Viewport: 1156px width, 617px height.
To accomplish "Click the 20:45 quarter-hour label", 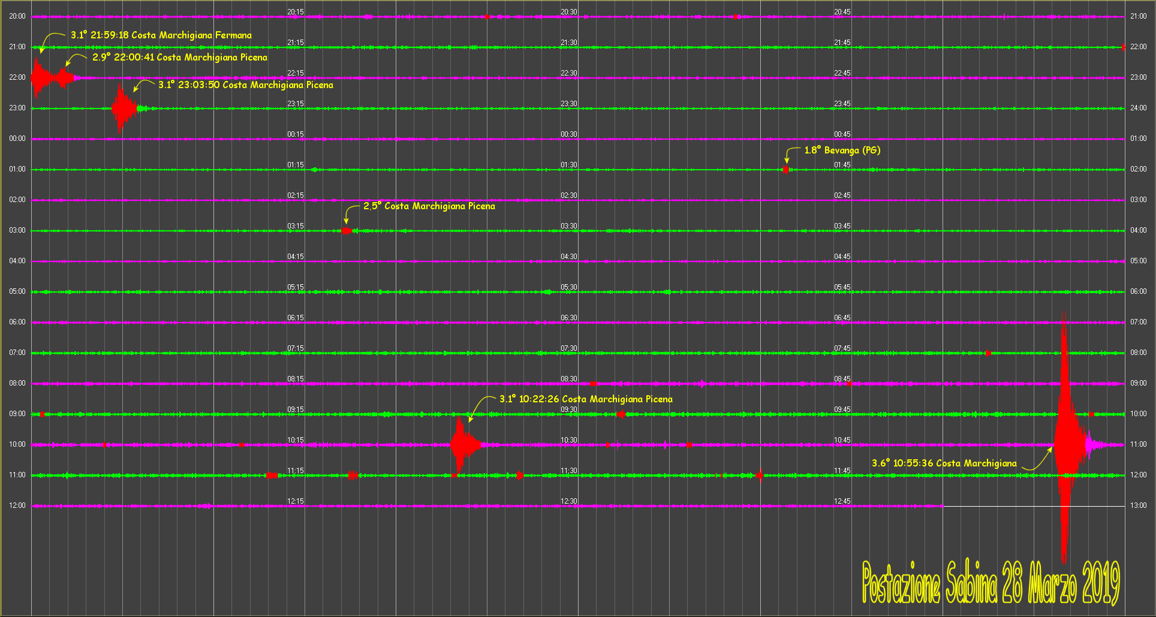I will click(842, 12).
